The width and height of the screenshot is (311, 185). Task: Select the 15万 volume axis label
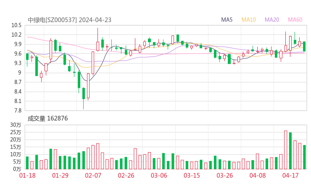pos(16,147)
